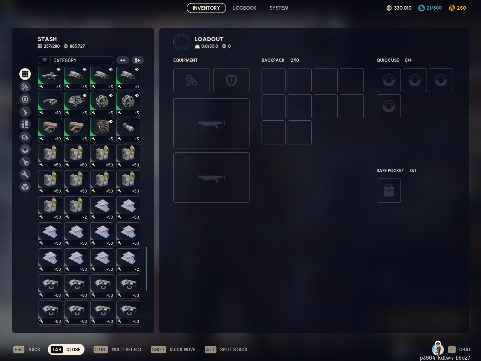Open the System tab

[x=279, y=8]
